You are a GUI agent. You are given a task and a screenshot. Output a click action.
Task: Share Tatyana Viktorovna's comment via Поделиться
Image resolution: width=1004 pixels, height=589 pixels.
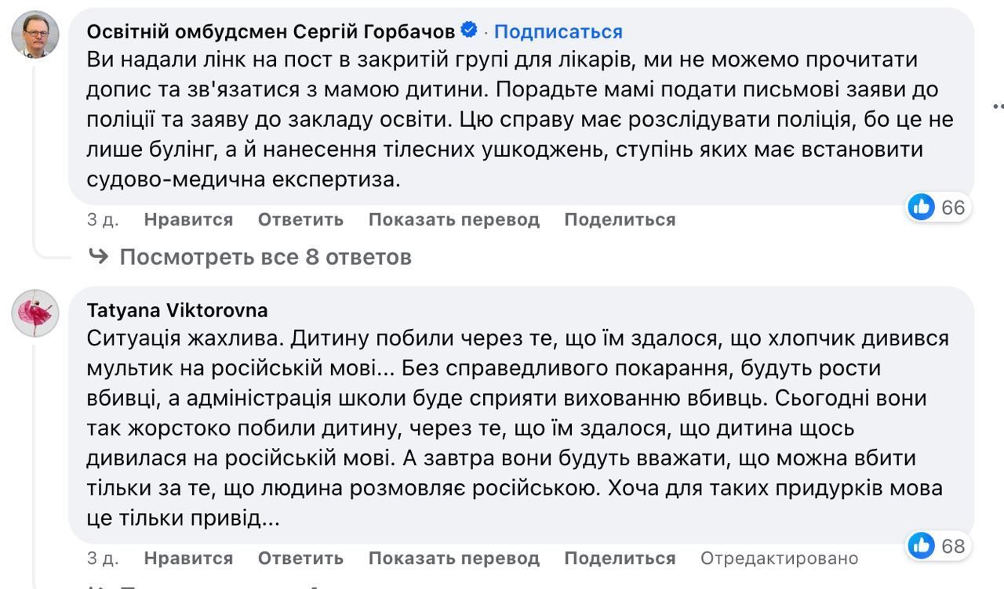pyautogui.click(x=620, y=558)
